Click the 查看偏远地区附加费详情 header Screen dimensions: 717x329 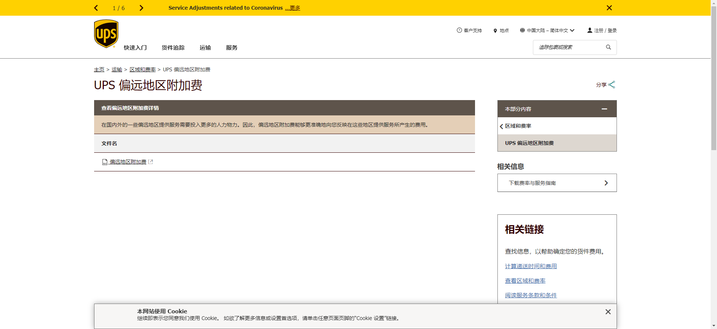pyautogui.click(x=284, y=108)
